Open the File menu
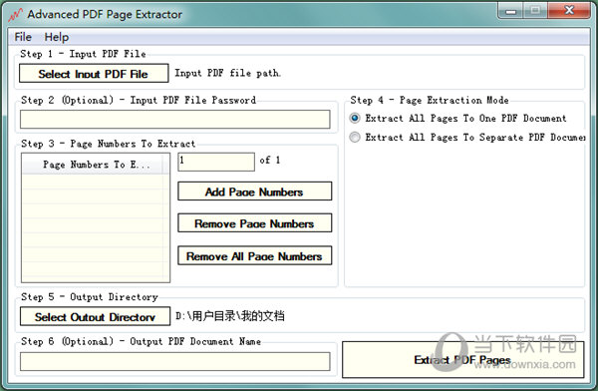 [23, 37]
